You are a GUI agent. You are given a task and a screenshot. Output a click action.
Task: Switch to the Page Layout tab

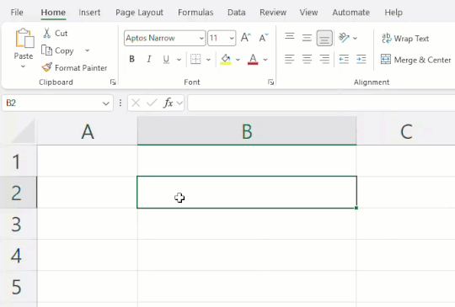click(x=139, y=13)
